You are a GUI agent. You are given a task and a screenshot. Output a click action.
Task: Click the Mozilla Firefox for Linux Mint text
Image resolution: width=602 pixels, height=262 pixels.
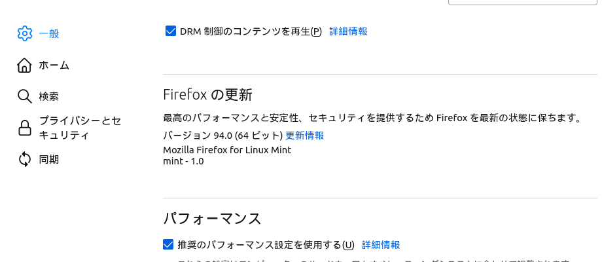click(227, 150)
